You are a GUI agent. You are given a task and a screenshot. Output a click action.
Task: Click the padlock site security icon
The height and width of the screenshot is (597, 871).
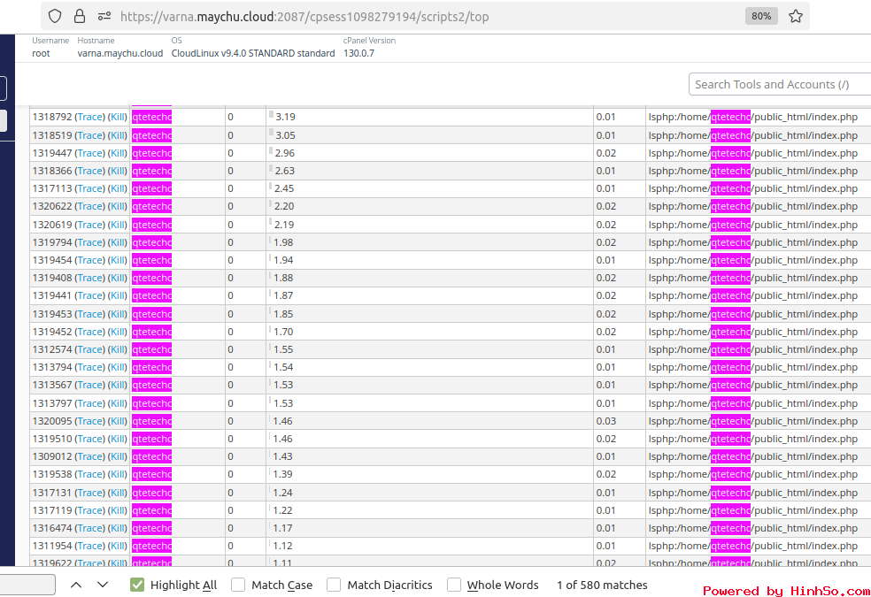click(x=80, y=16)
